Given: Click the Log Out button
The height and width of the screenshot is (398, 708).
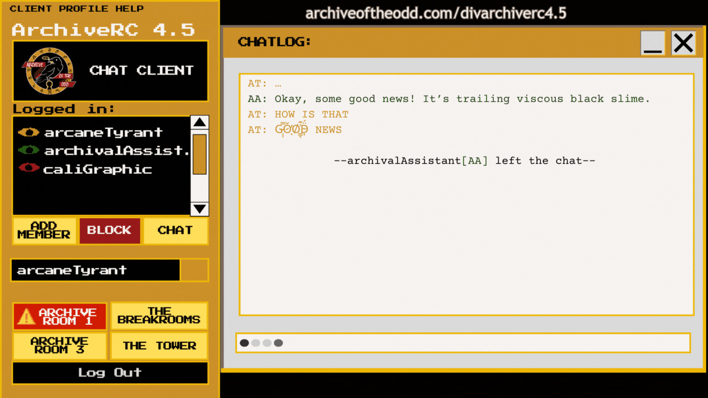Looking at the screenshot, I should point(110,373).
